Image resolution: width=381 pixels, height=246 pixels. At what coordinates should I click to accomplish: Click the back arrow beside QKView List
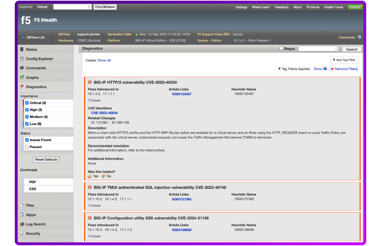tap(23, 37)
